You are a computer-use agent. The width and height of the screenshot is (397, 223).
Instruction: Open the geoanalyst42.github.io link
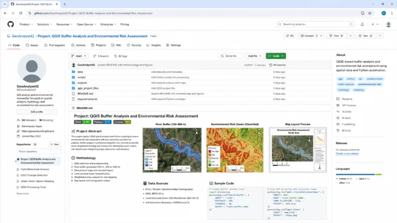38,131
